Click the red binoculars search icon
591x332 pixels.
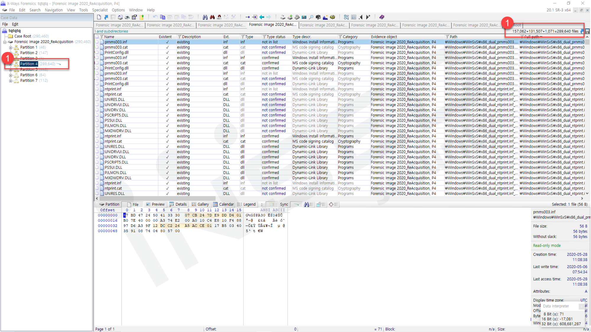point(212,17)
